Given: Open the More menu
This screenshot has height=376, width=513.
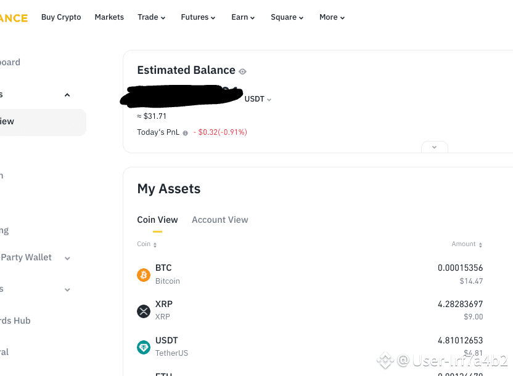Looking at the screenshot, I should coord(332,17).
